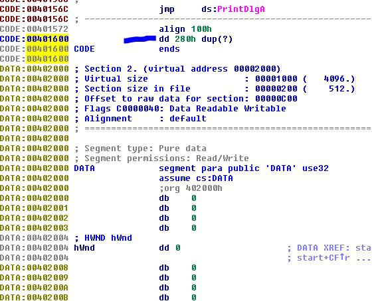Select the address CODE:00401572
Image resolution: width=372 pixels, height=301 pixels.
(35, 29)
